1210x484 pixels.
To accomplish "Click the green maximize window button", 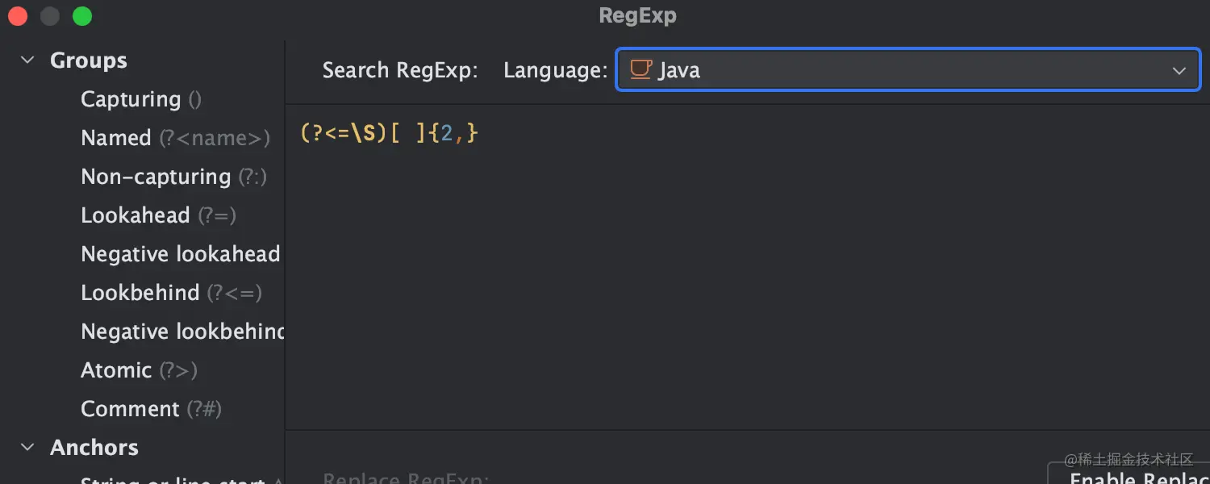I will (x=81, y=16).
